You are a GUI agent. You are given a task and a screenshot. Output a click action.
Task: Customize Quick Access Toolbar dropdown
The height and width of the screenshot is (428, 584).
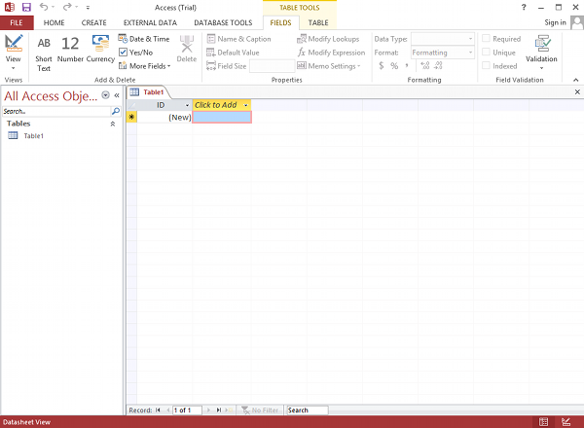88,7
